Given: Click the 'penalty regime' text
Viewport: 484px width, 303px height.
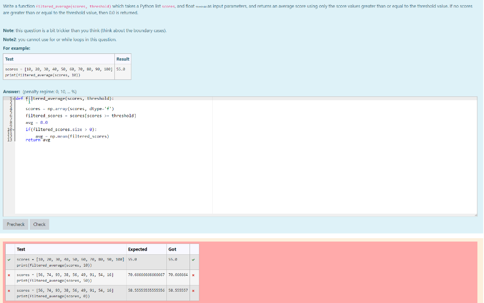Looking at the screenshot, I should click(49, 92).
